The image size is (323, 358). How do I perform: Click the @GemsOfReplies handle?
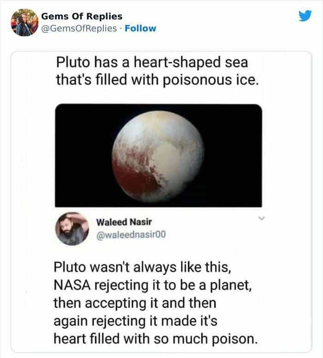(79, 28)
